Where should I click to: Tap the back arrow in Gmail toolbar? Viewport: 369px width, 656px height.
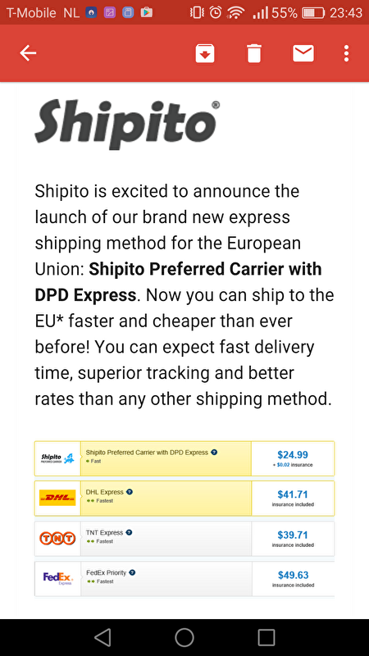28,53
